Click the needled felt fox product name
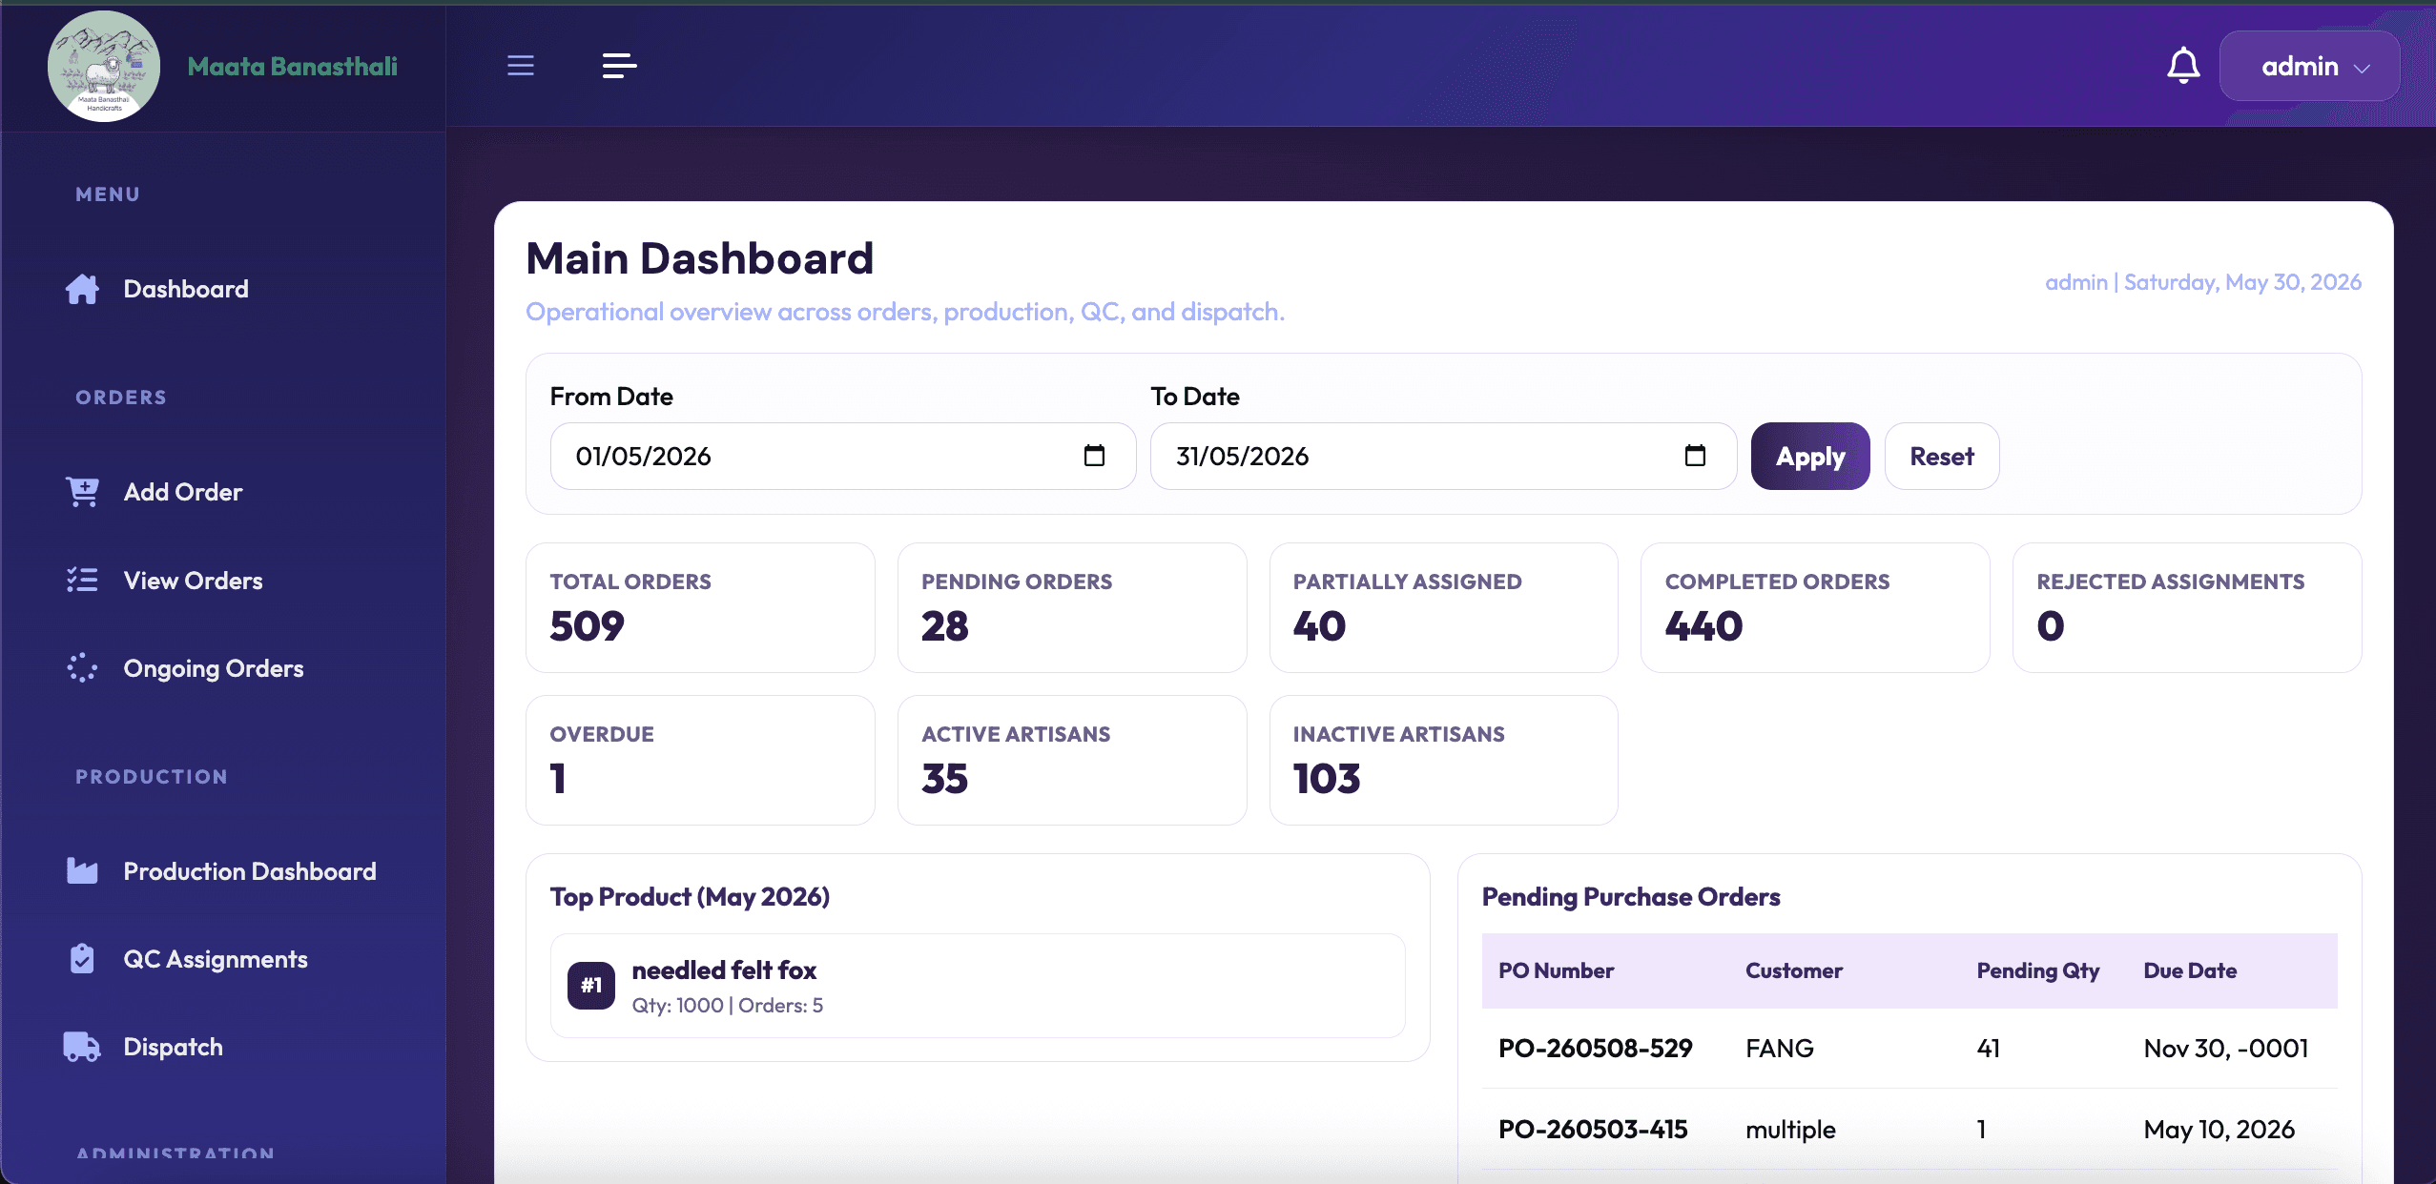This screenshot has height=1184, width=2436. [724, 970]
